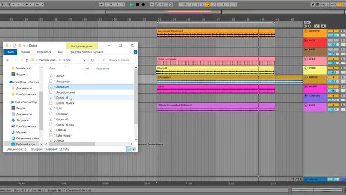Unfold the GROOVE track
Screen dimensions: 346x195
[x=306, y=31]
